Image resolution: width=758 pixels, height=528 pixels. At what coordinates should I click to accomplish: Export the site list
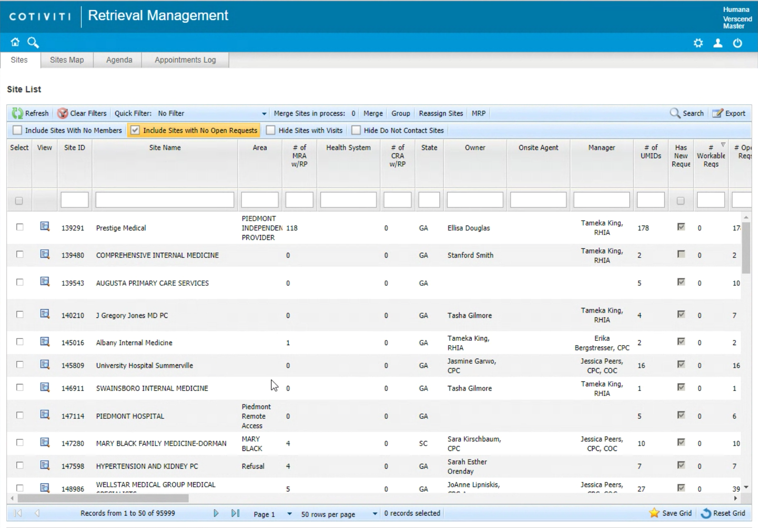(729, 113)
